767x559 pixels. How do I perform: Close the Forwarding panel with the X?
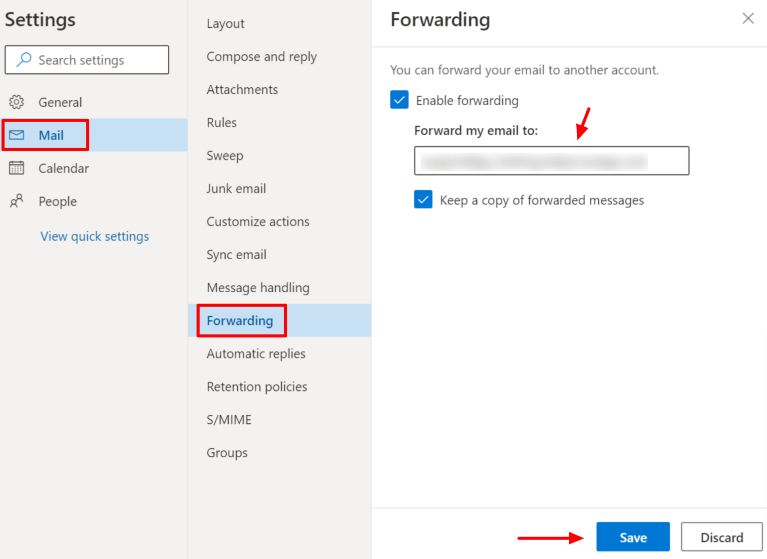[x=748, y=18]
